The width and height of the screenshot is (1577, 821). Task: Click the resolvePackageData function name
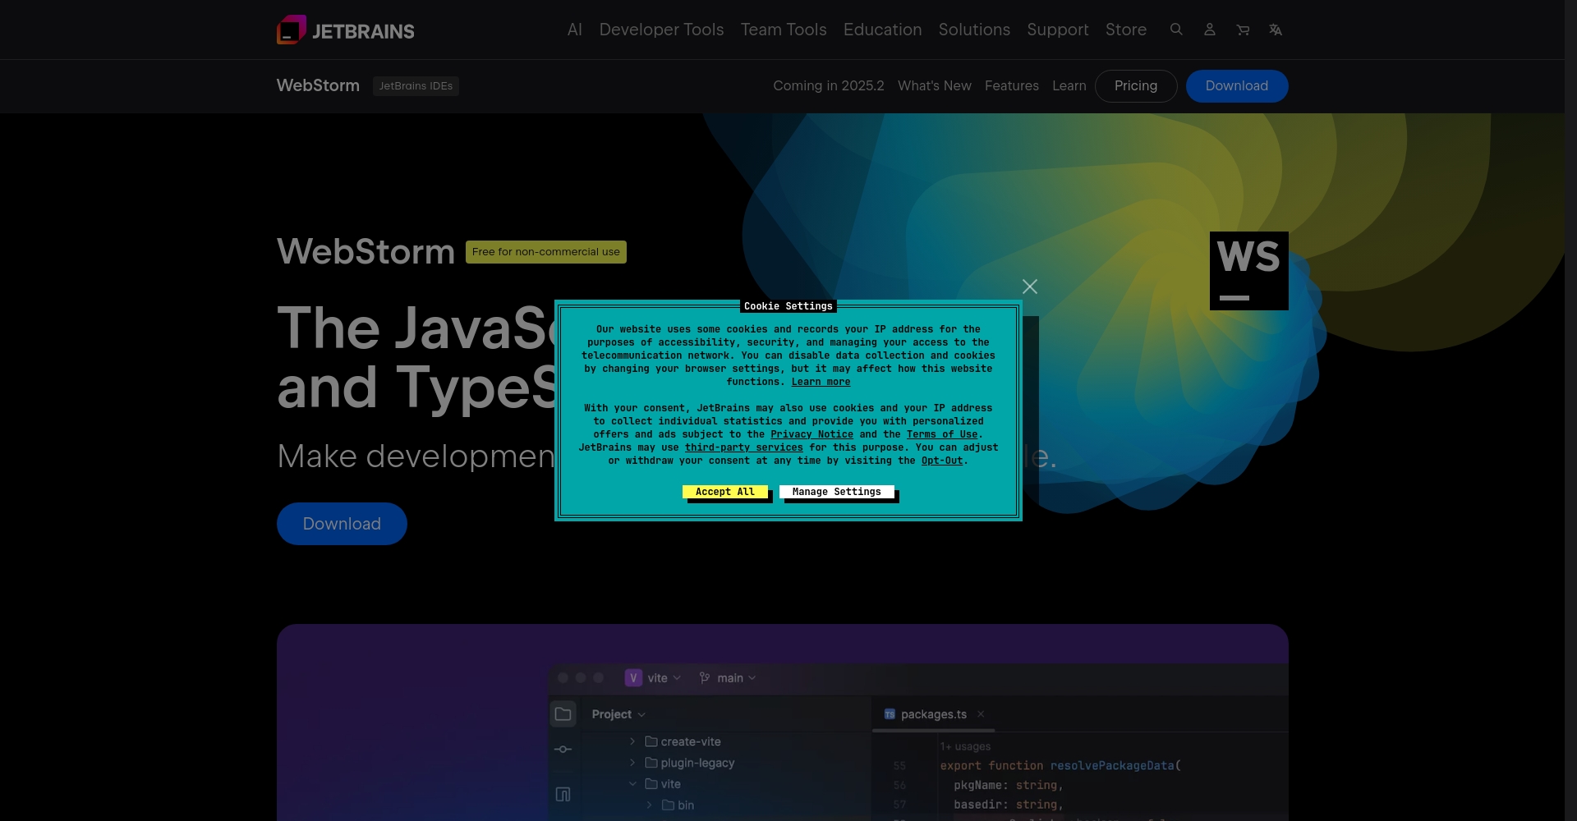(x=1112, y=765)
